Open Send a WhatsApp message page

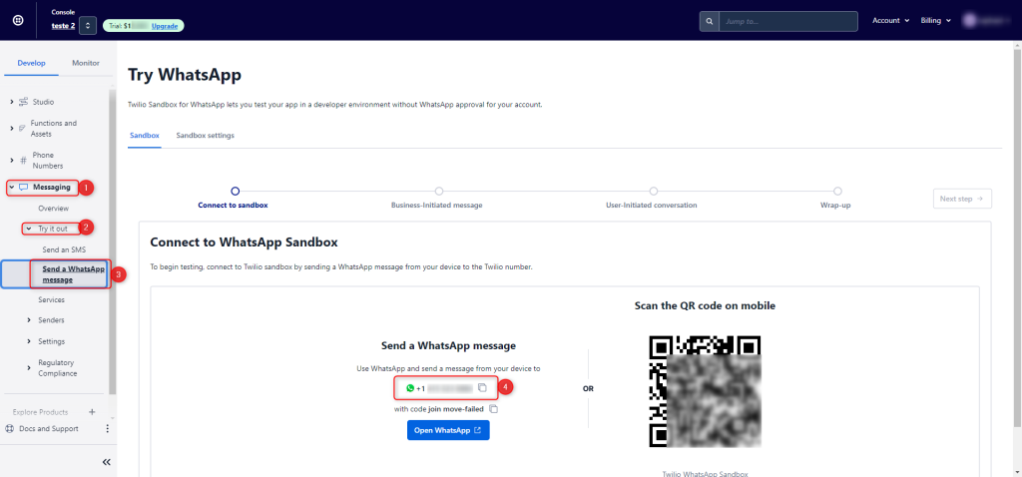73,274
